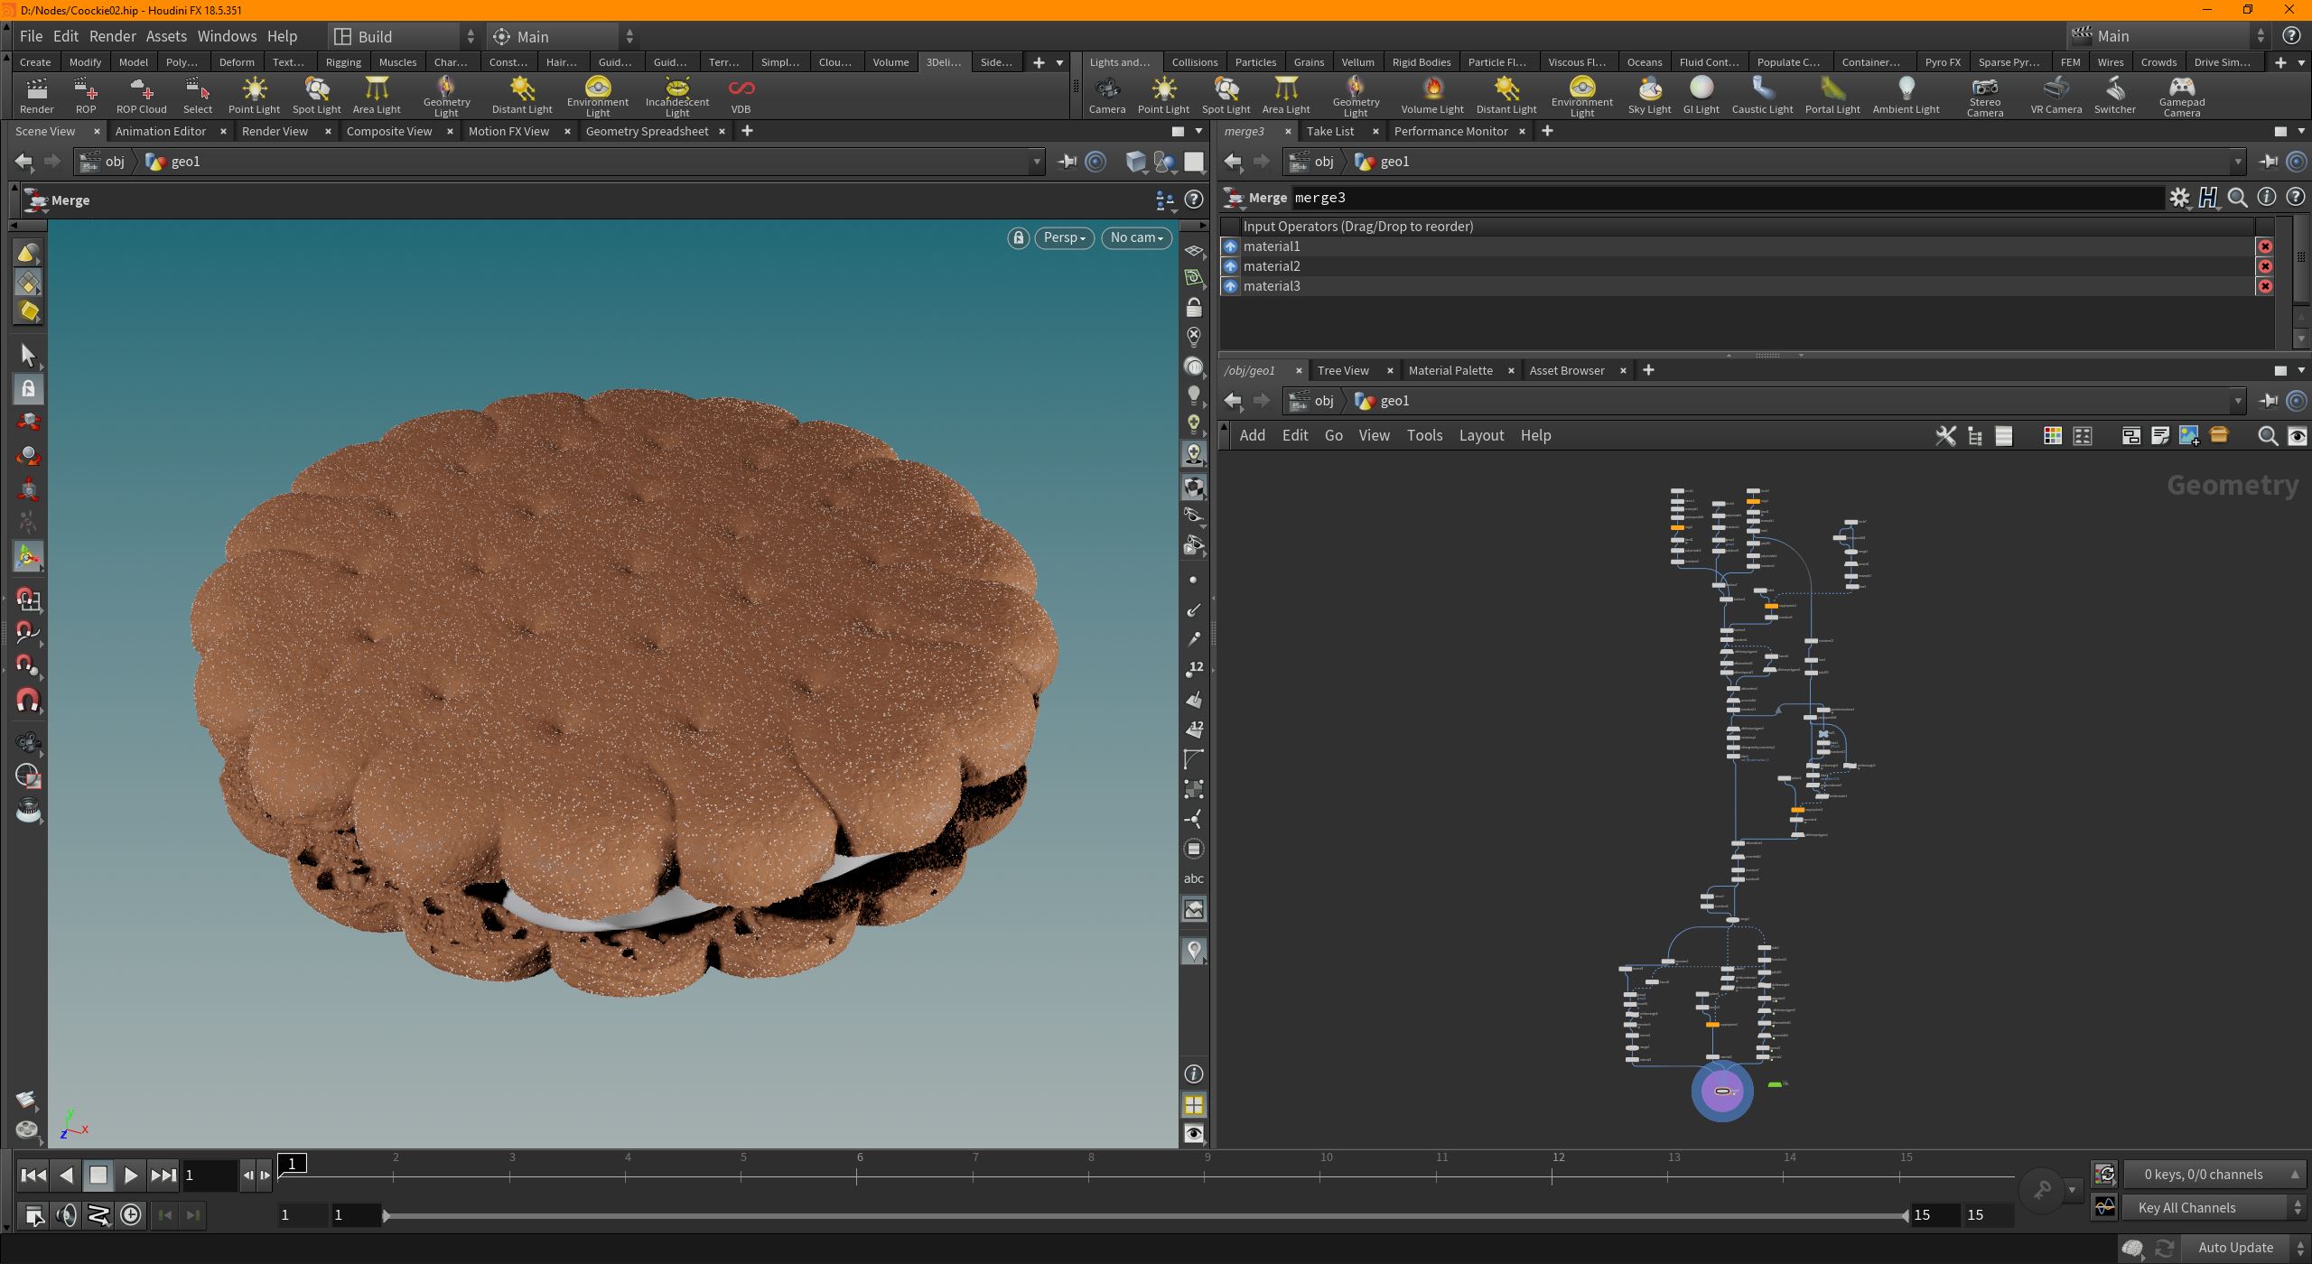This screenshot has width=2312, height=1264.
Task: Play the animation forward
Action: 130,1175
